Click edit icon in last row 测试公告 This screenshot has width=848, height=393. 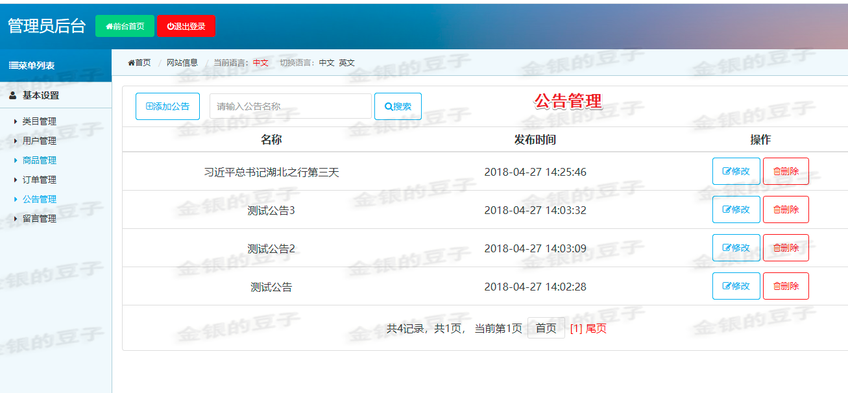[x=727, y=286]
